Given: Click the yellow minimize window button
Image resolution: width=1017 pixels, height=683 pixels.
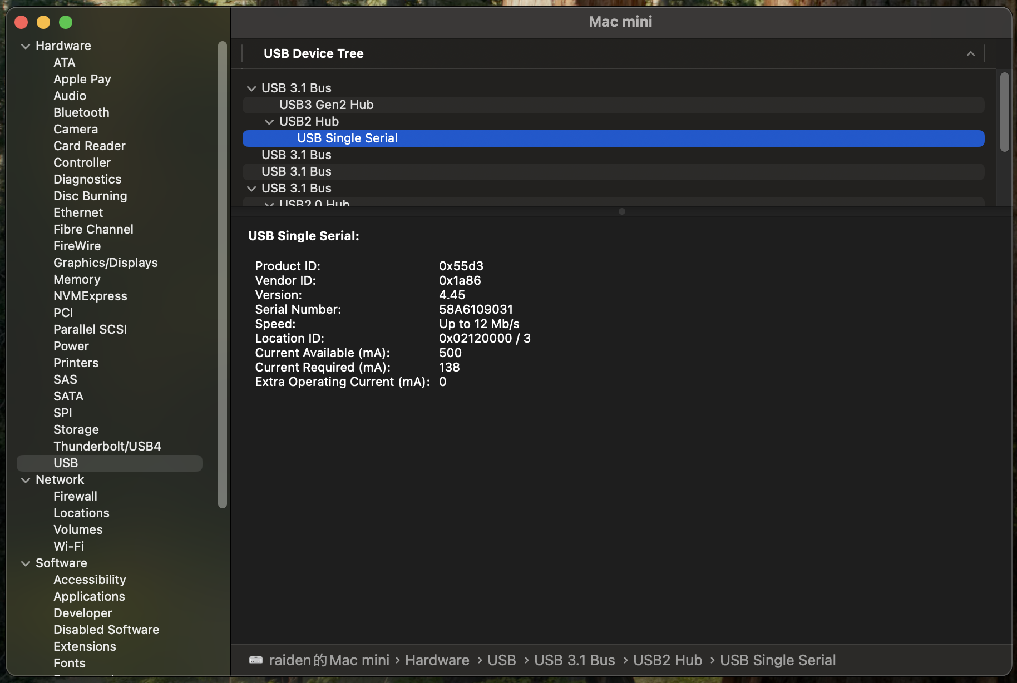Looking at the screenshot, I should pos(43,22).
